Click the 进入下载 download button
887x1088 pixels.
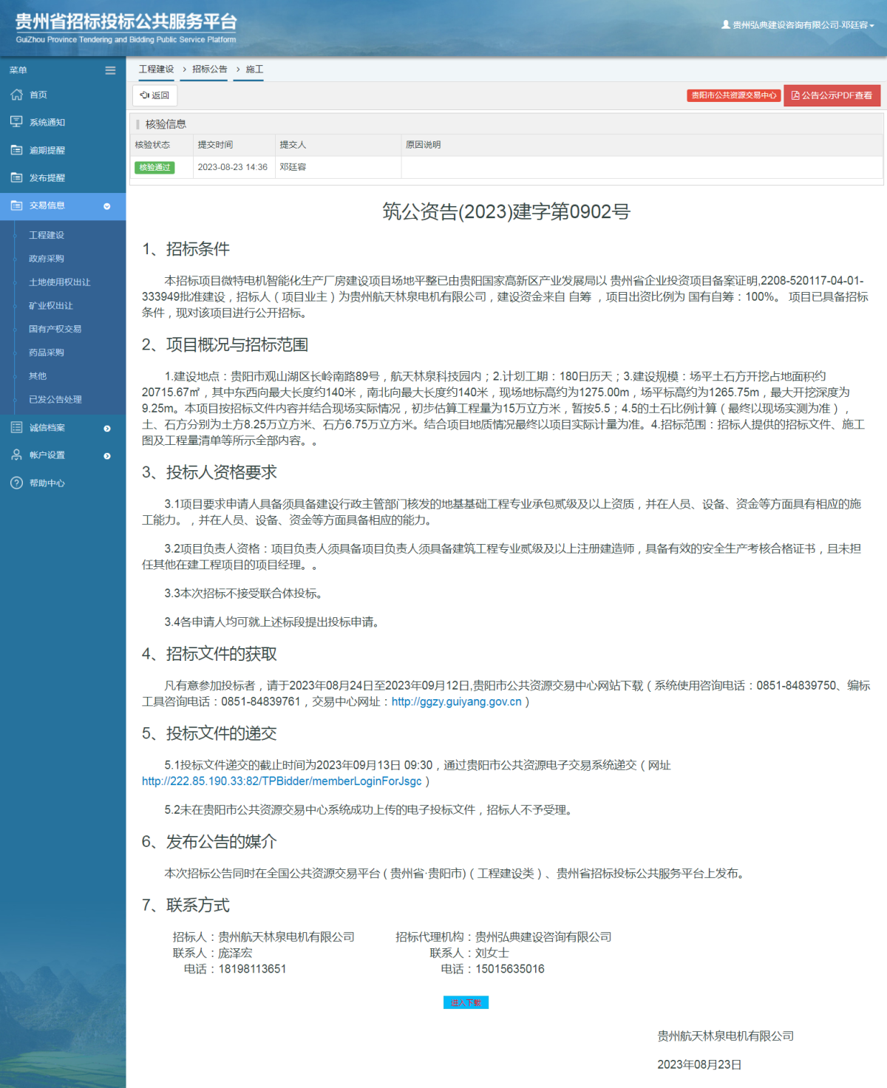(466, 1003)
